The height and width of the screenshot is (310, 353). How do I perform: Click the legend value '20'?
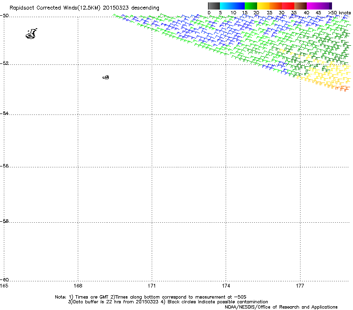pyautogui.click(x=256, y=13)
